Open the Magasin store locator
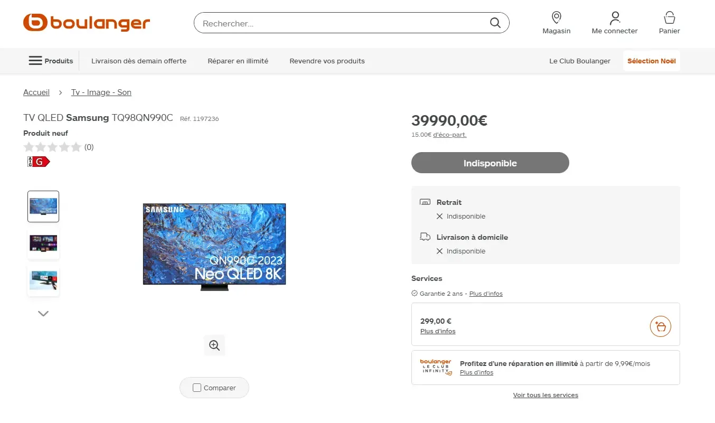 click(556, 23)
